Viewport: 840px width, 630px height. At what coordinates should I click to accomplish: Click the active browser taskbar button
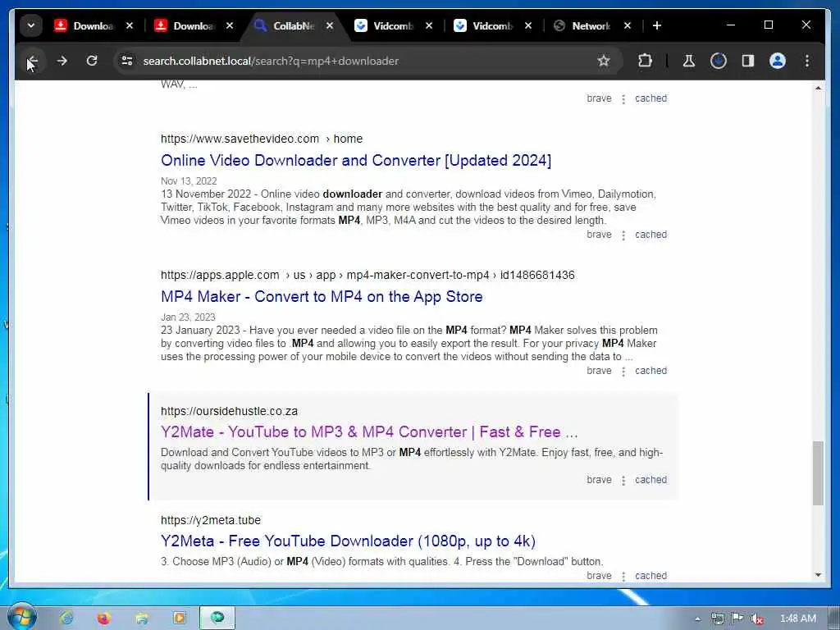pos(217,618)
